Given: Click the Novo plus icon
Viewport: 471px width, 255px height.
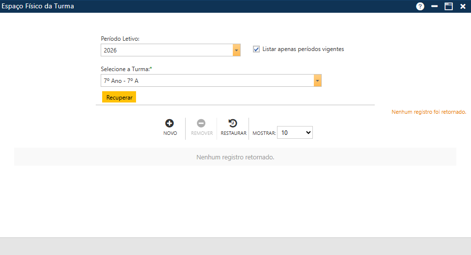Looking at the screenshot, I should tap(170, 124).
